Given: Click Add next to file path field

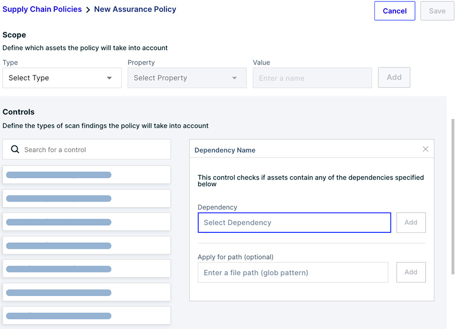Looking at the screenshot, I should (411, 272).
